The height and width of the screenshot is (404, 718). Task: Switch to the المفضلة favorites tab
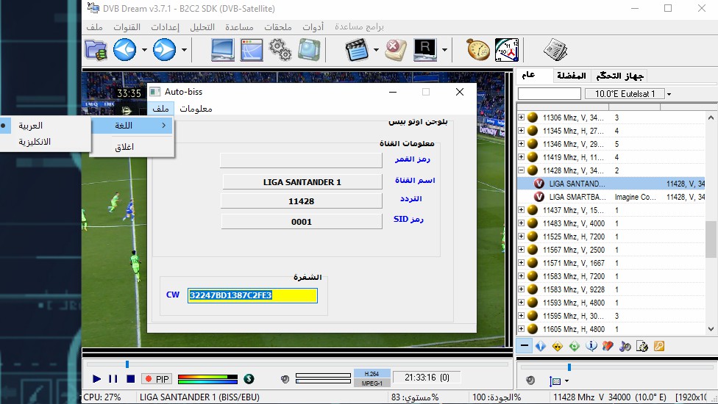(x=572, y=76)
